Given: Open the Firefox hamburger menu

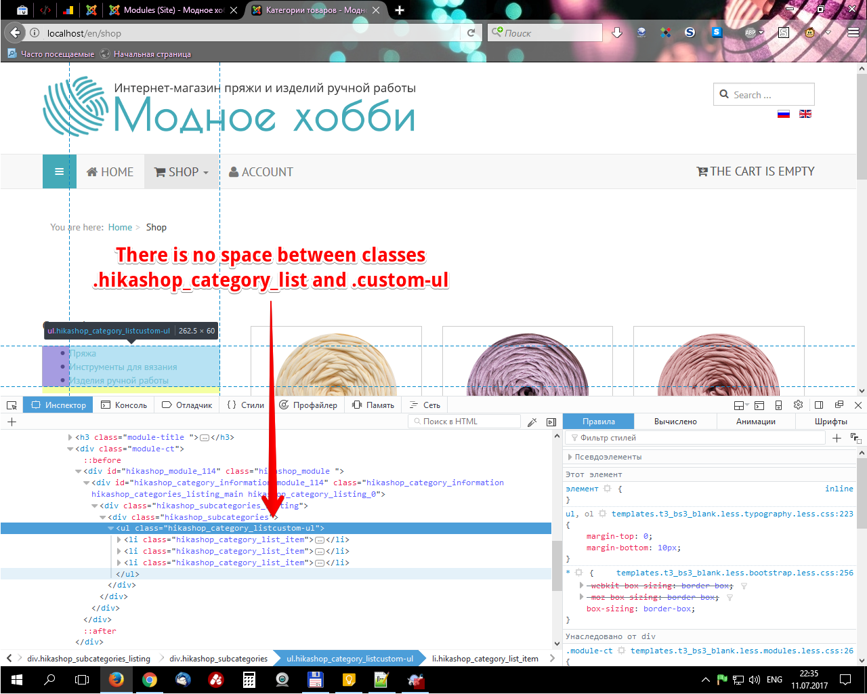Looking at the screenshot, I should click(853, 33).
